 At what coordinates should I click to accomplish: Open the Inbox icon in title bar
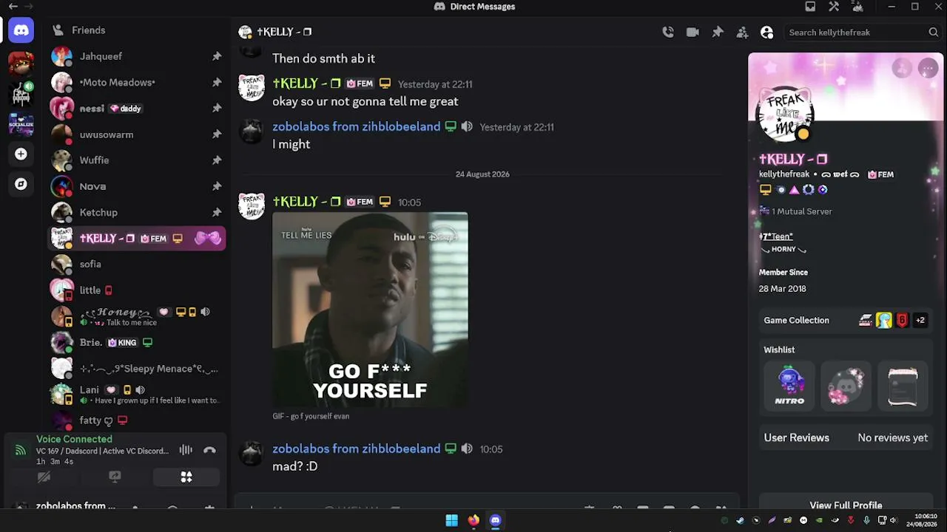(810, 7)
